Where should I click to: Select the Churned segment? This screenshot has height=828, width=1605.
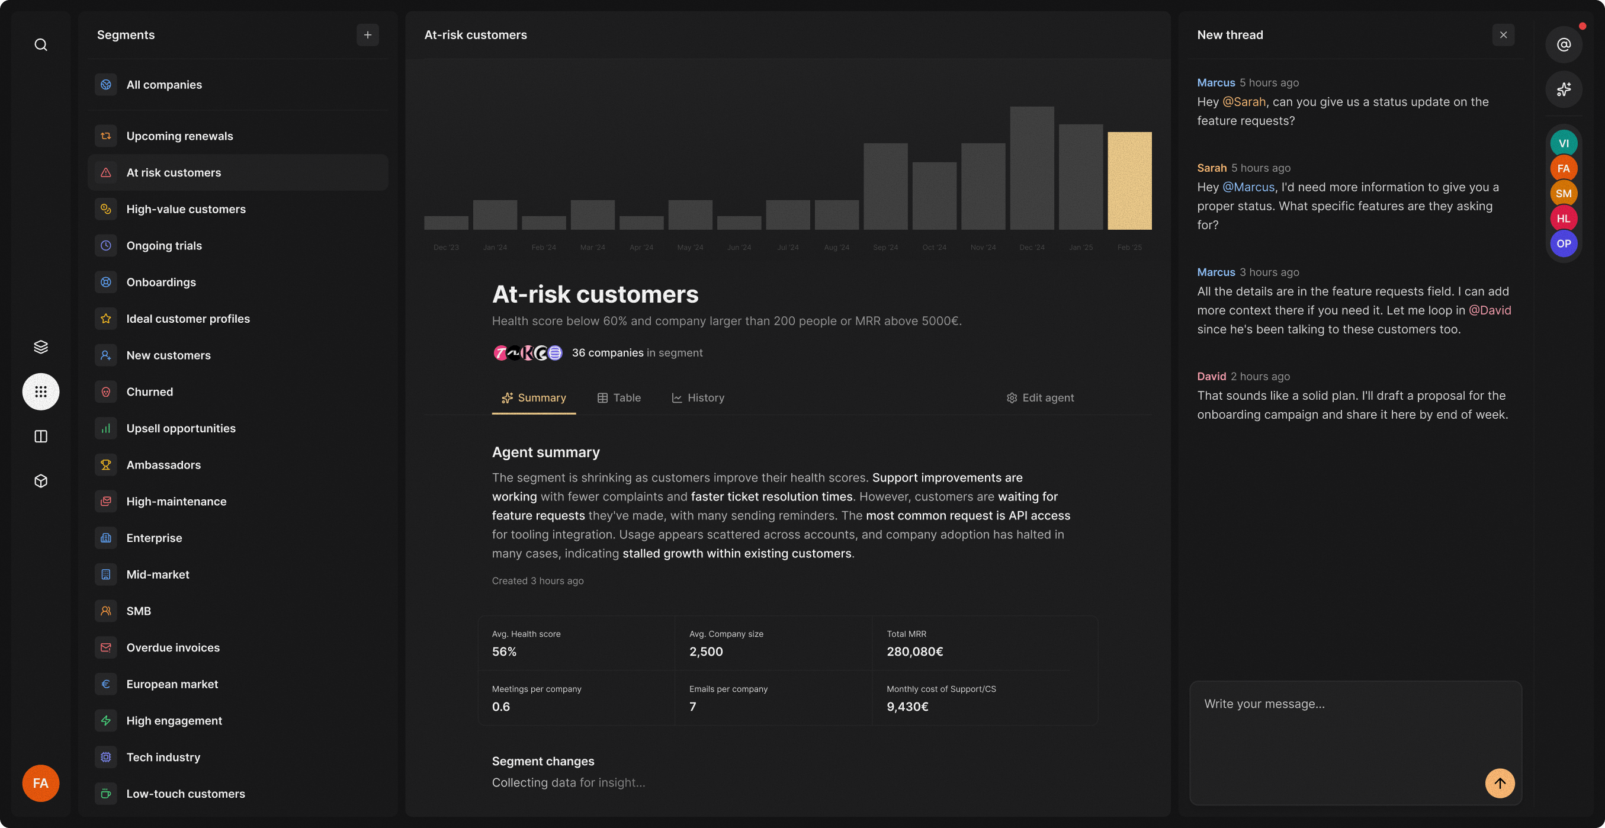pyautogui.click(x=149, y=391)
